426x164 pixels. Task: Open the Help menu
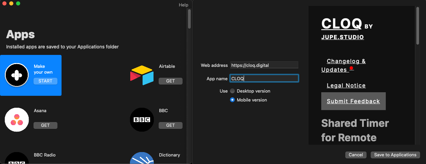click(x=184, y=5)
